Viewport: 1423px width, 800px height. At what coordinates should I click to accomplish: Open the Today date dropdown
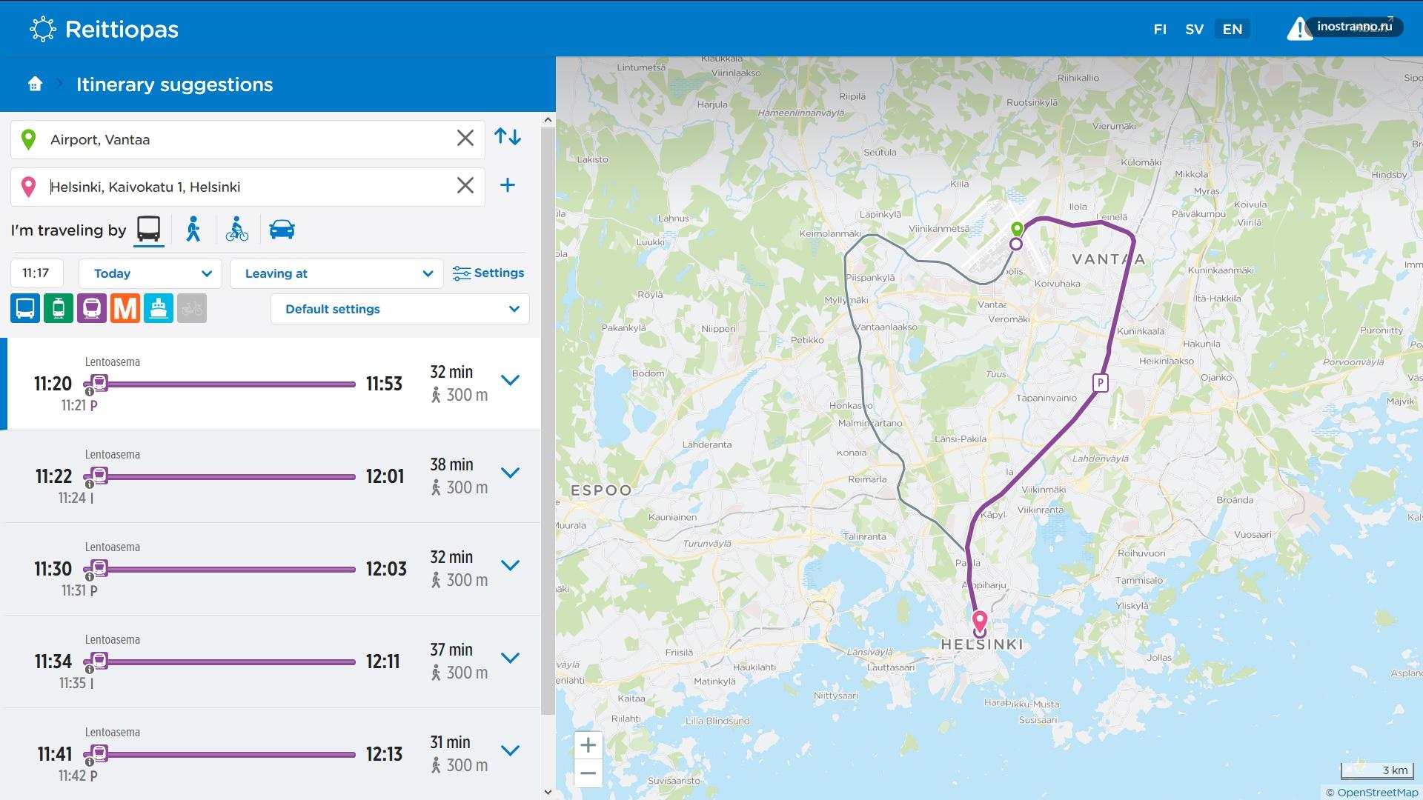150,273
